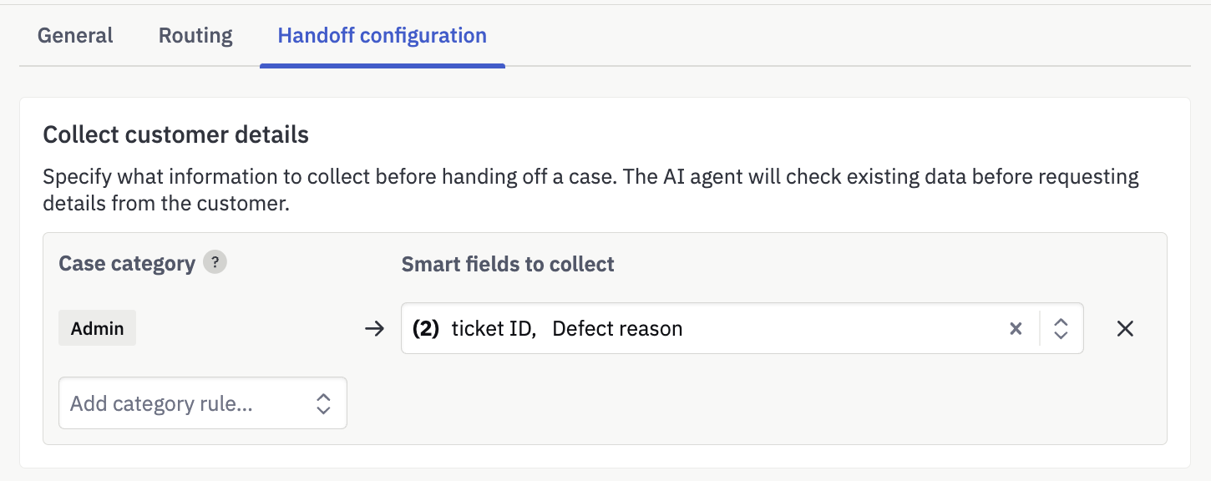The image size is (1211, 481).
Task: Open the Routing tab
Action: (x=195, y=36)
